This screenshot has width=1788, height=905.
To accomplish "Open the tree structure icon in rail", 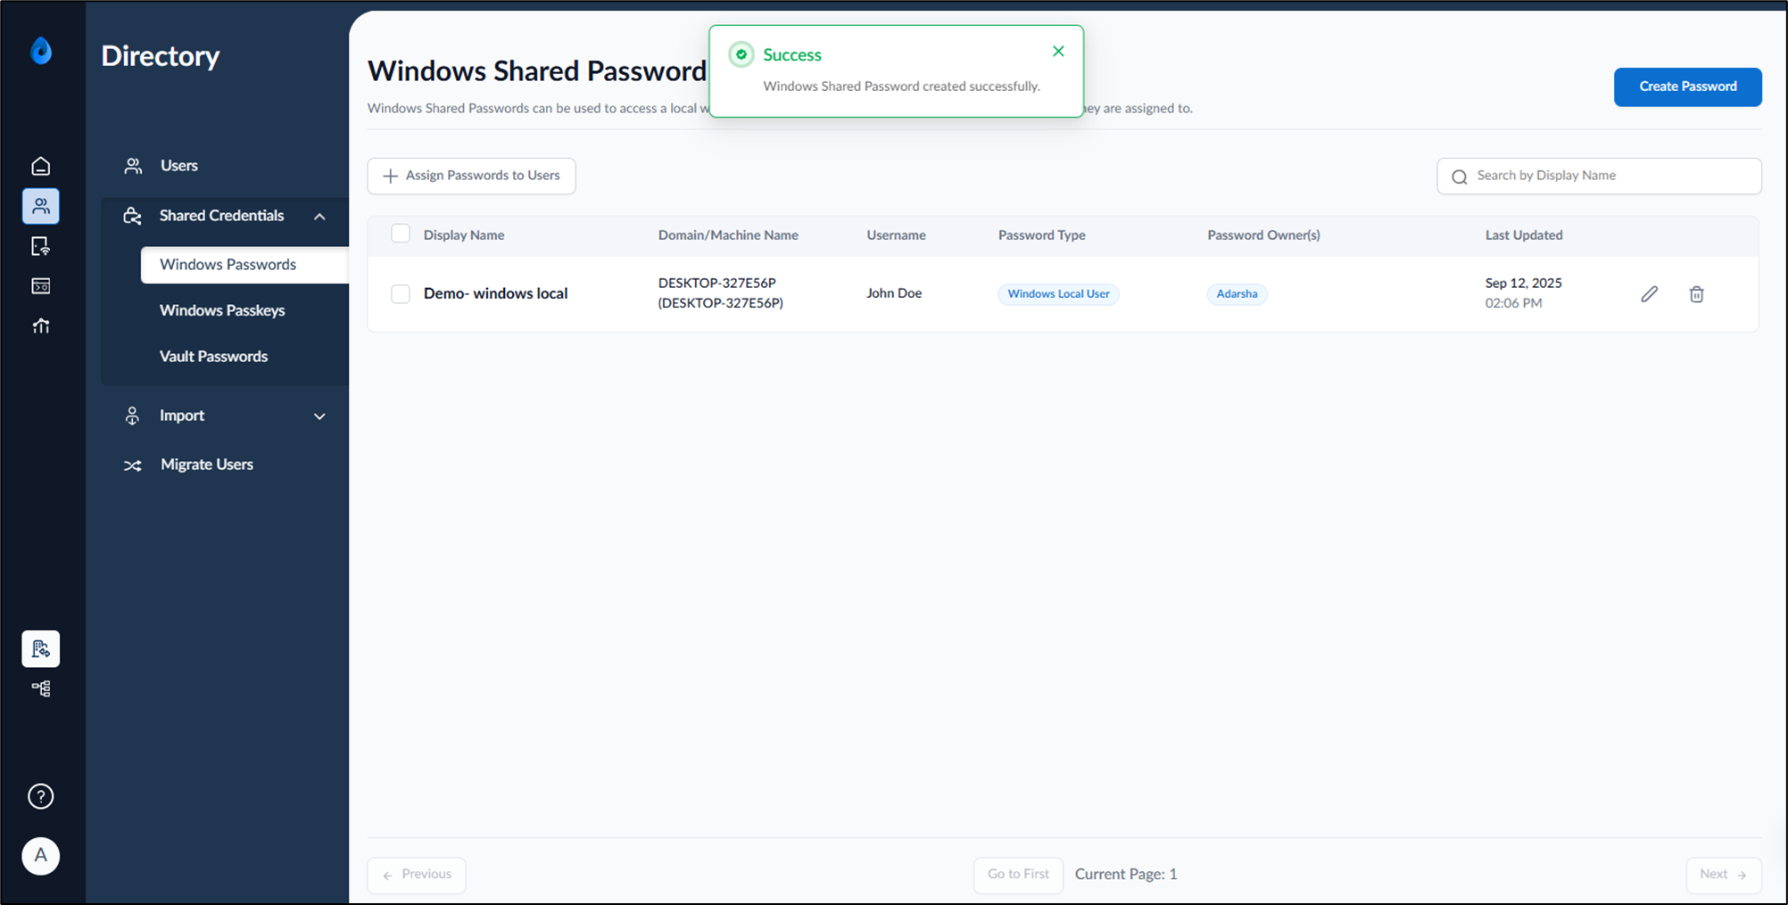I will [41, 688].
